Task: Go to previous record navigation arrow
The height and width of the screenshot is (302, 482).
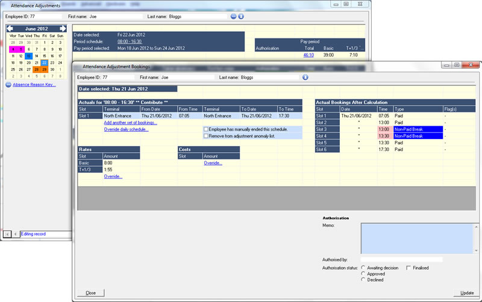Action: click(x=15, y=233)
